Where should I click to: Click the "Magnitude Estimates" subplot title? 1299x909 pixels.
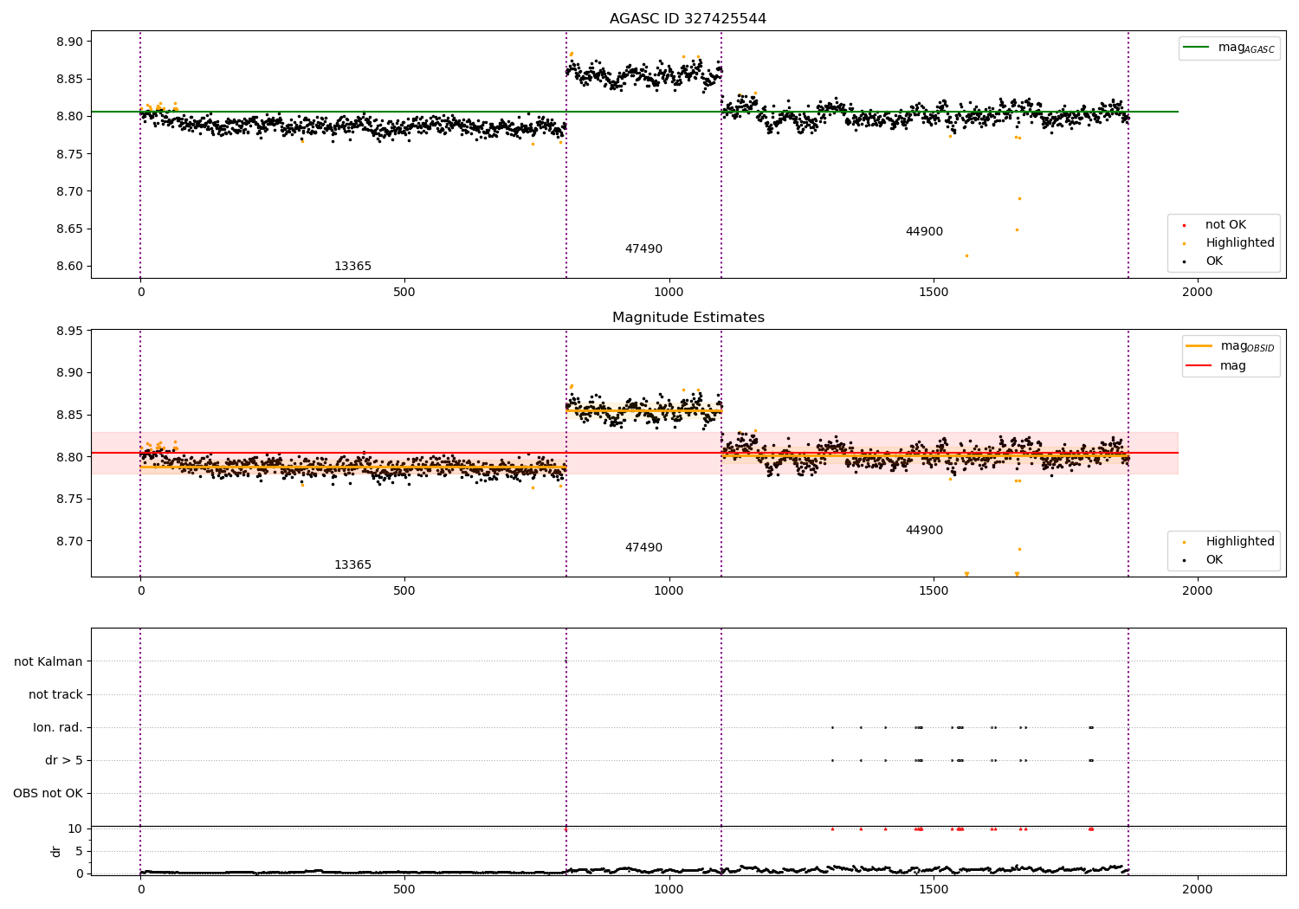tap(688, 318)
